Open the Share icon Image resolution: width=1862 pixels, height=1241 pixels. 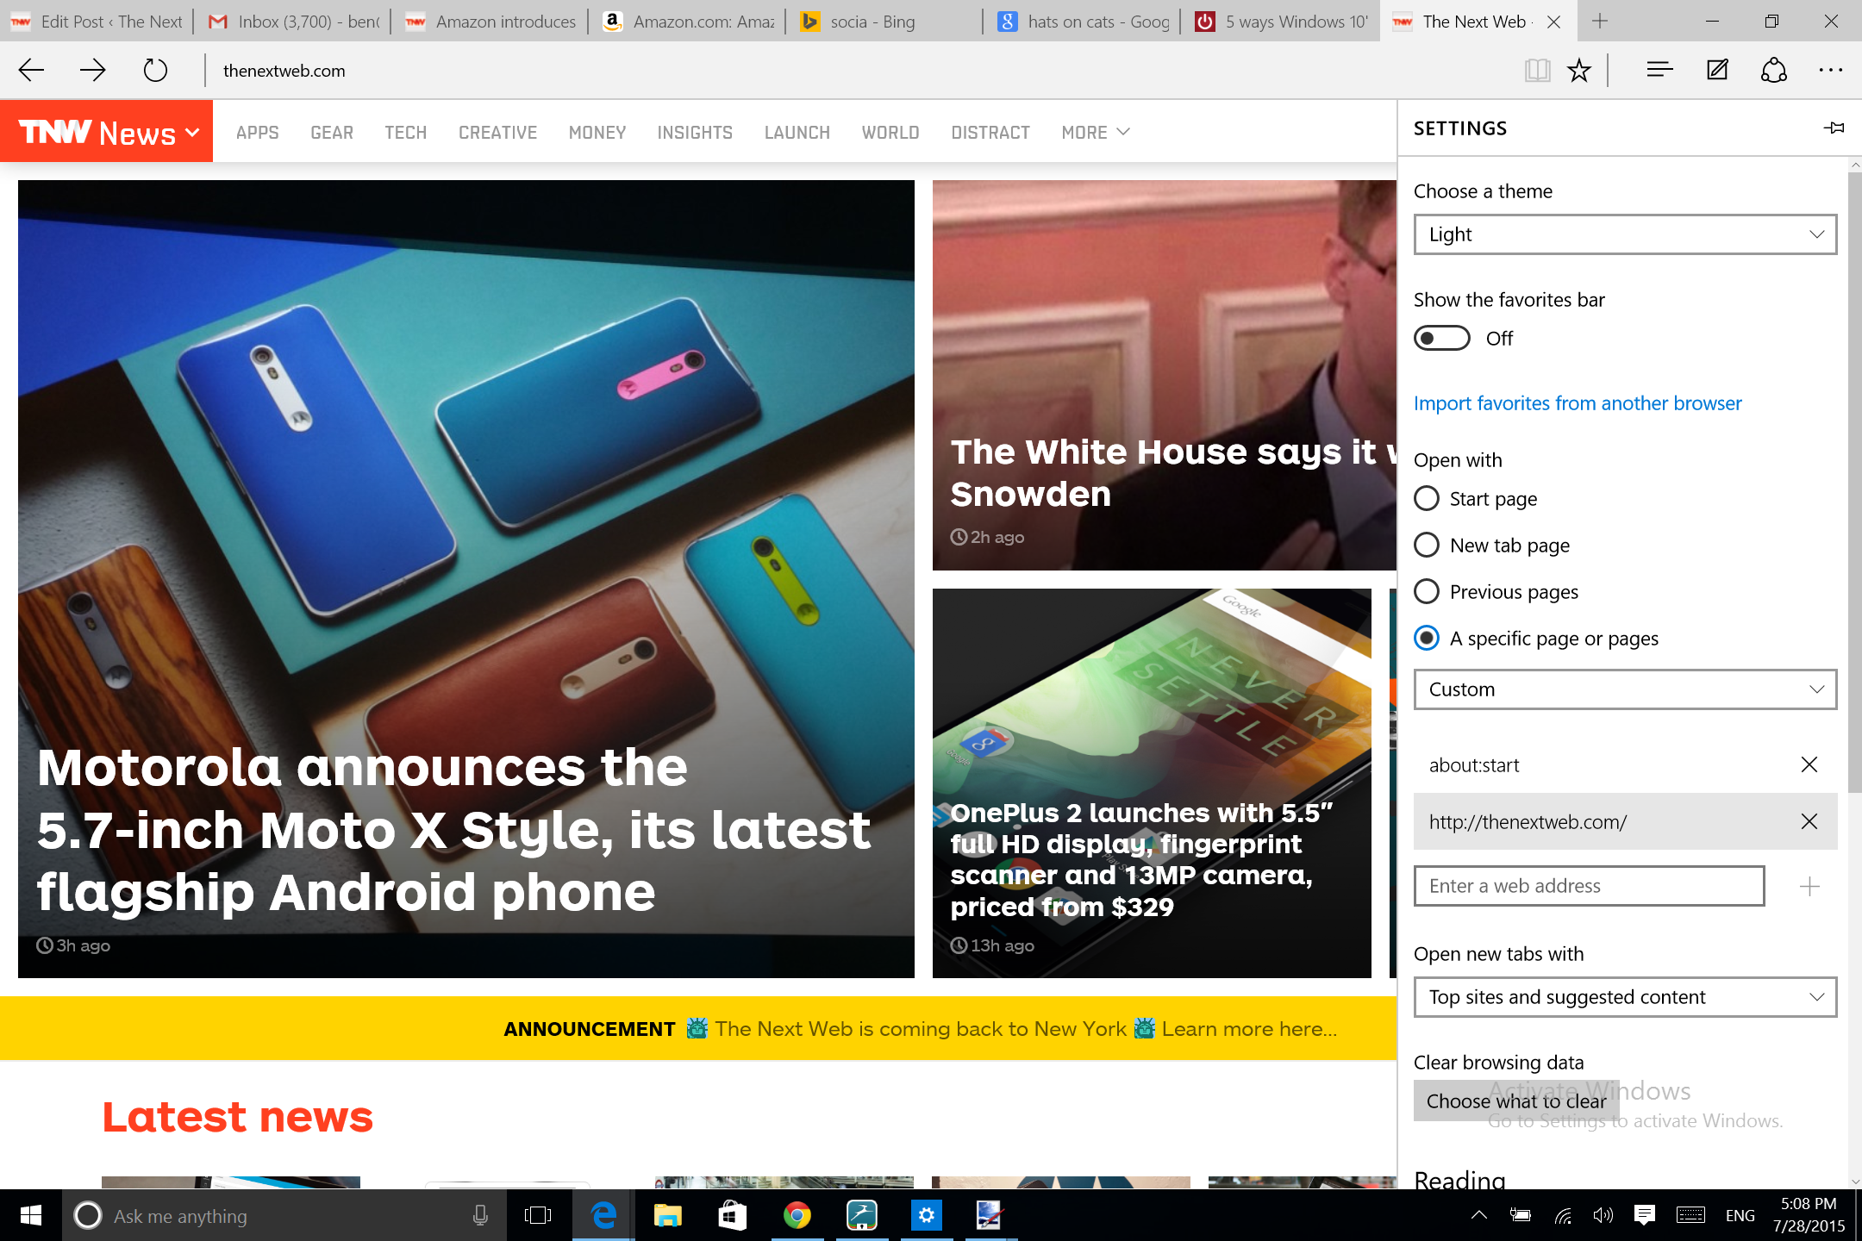coord(1773,70)
